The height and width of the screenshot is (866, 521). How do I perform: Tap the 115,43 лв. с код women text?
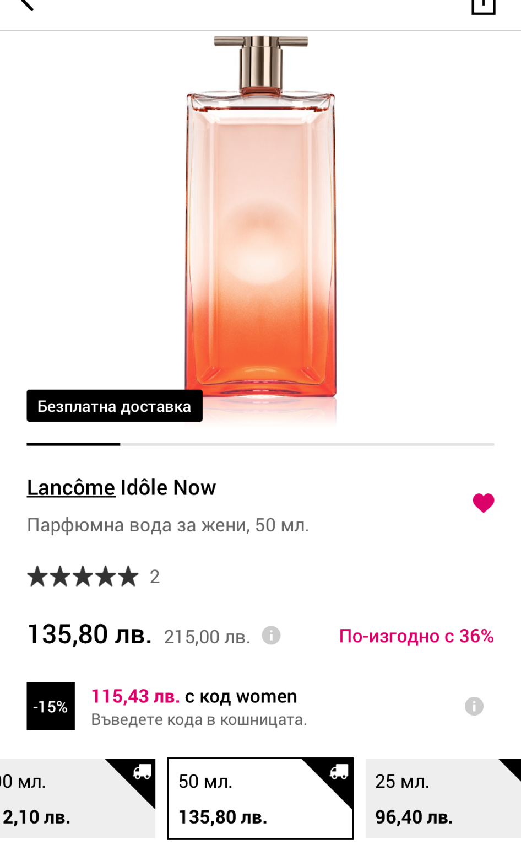click(x=194, y=697)
